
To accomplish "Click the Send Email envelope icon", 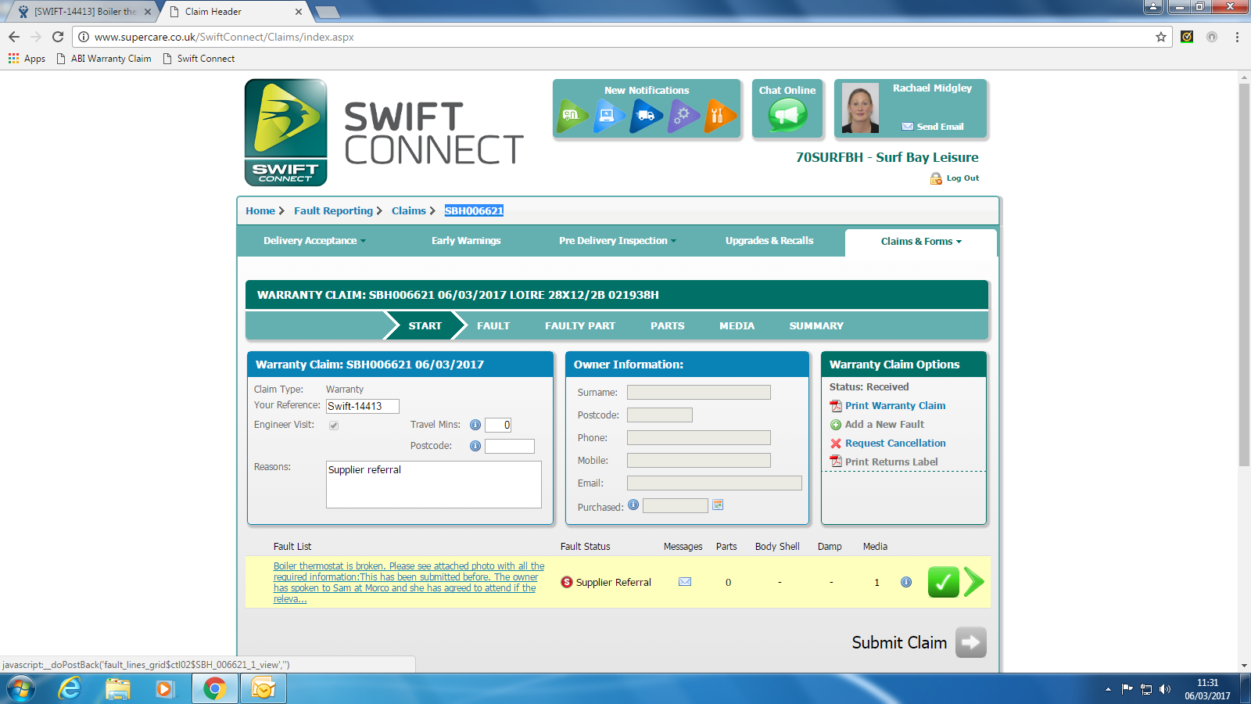I will [x=908, y=127].
